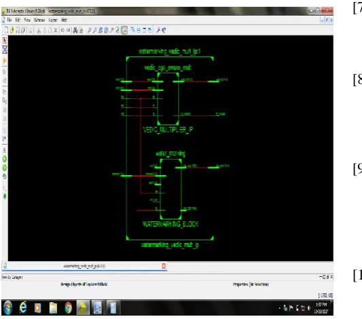362x319 pixels.
Task: Close the schematic tab with red icon
Action: (x=164, y=266)
